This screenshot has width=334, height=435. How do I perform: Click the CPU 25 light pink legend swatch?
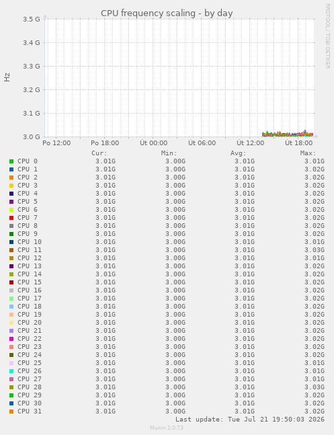pos(11,363)
